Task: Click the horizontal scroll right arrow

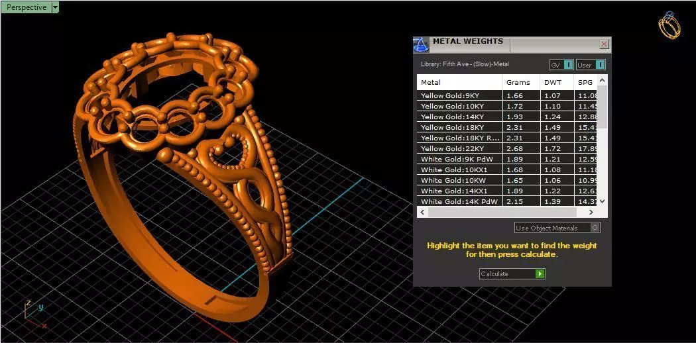Action: (x=591, y=213)
